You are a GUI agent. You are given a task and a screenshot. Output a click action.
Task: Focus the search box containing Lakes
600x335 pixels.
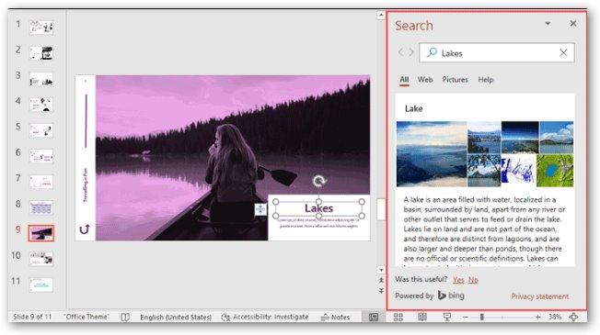497,52
